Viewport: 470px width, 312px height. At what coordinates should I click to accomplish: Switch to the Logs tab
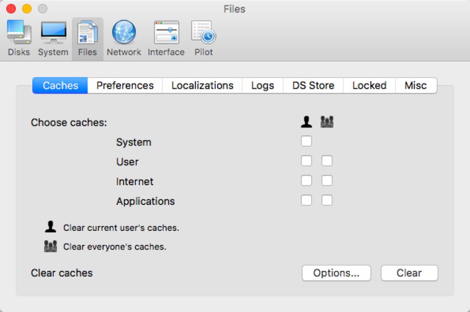[x=263, y=86]
